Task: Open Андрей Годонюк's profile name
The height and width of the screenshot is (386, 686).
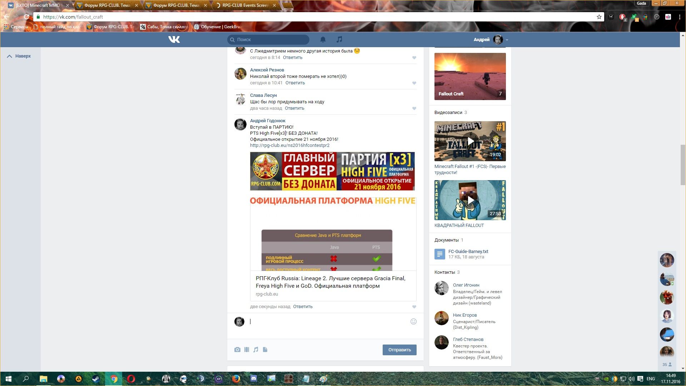Action: tap(268, 121)
